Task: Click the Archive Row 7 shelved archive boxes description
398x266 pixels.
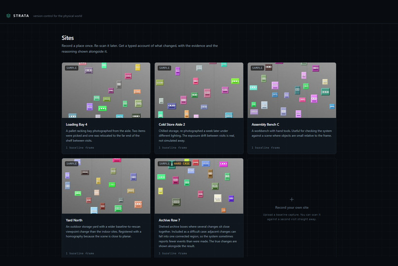Action: tap(198, 236)
